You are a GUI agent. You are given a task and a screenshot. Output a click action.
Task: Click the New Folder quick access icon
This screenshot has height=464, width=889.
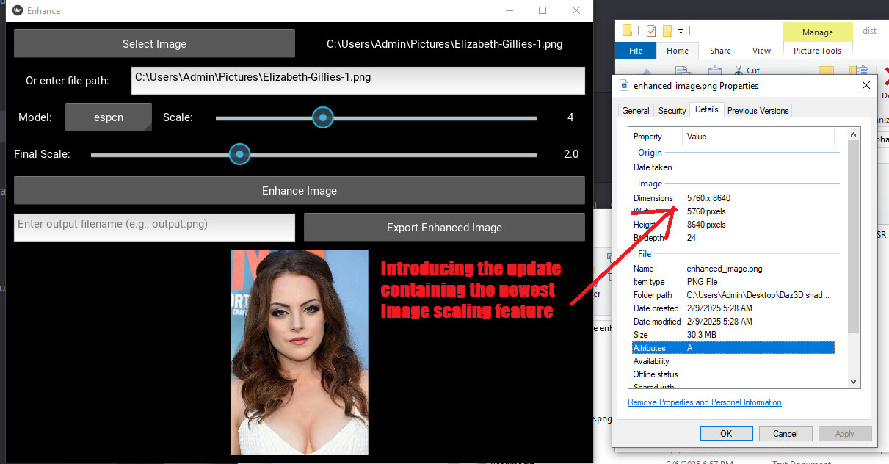click(667, 31)
